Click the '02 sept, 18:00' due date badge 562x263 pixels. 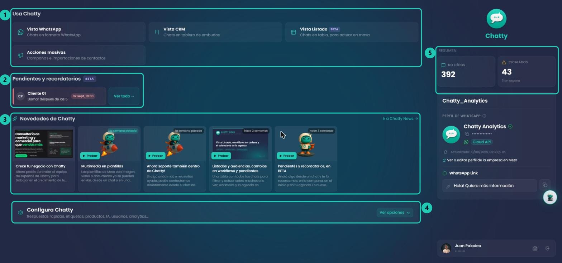click(x=83, y=96)
